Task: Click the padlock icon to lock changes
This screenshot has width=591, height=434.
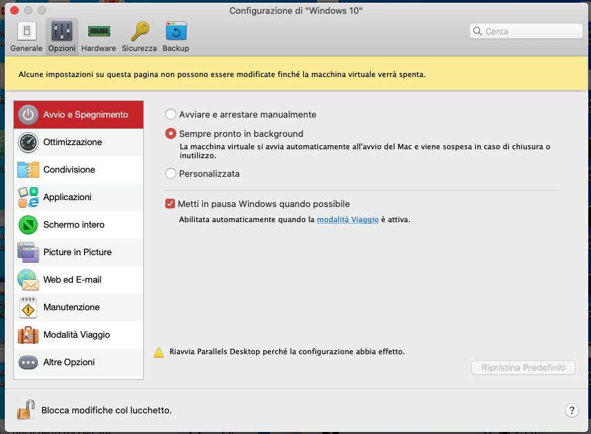Action: (25, 409)
